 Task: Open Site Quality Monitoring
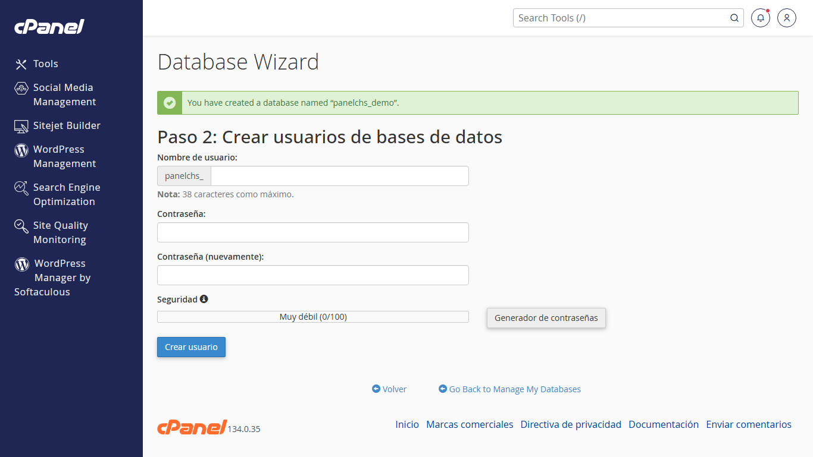[60, 232]
